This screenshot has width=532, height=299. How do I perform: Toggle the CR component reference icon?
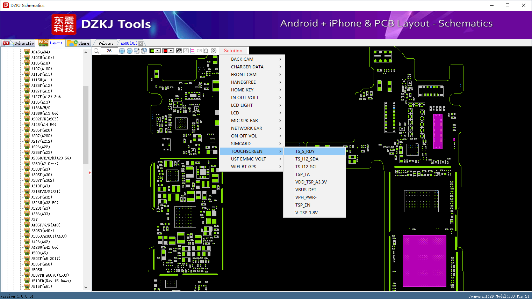tap(199, 51)
